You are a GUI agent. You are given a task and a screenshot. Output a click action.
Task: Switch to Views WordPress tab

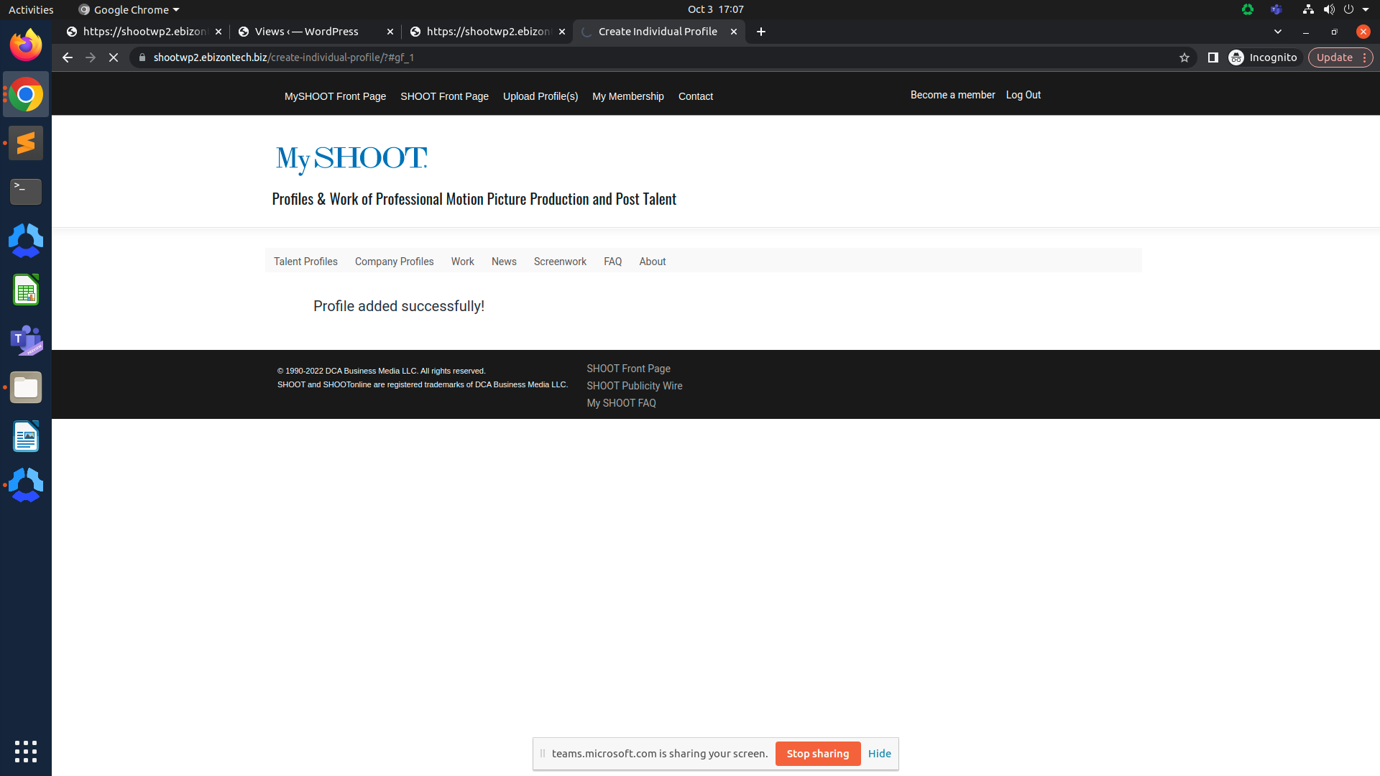tap(307, 32)
